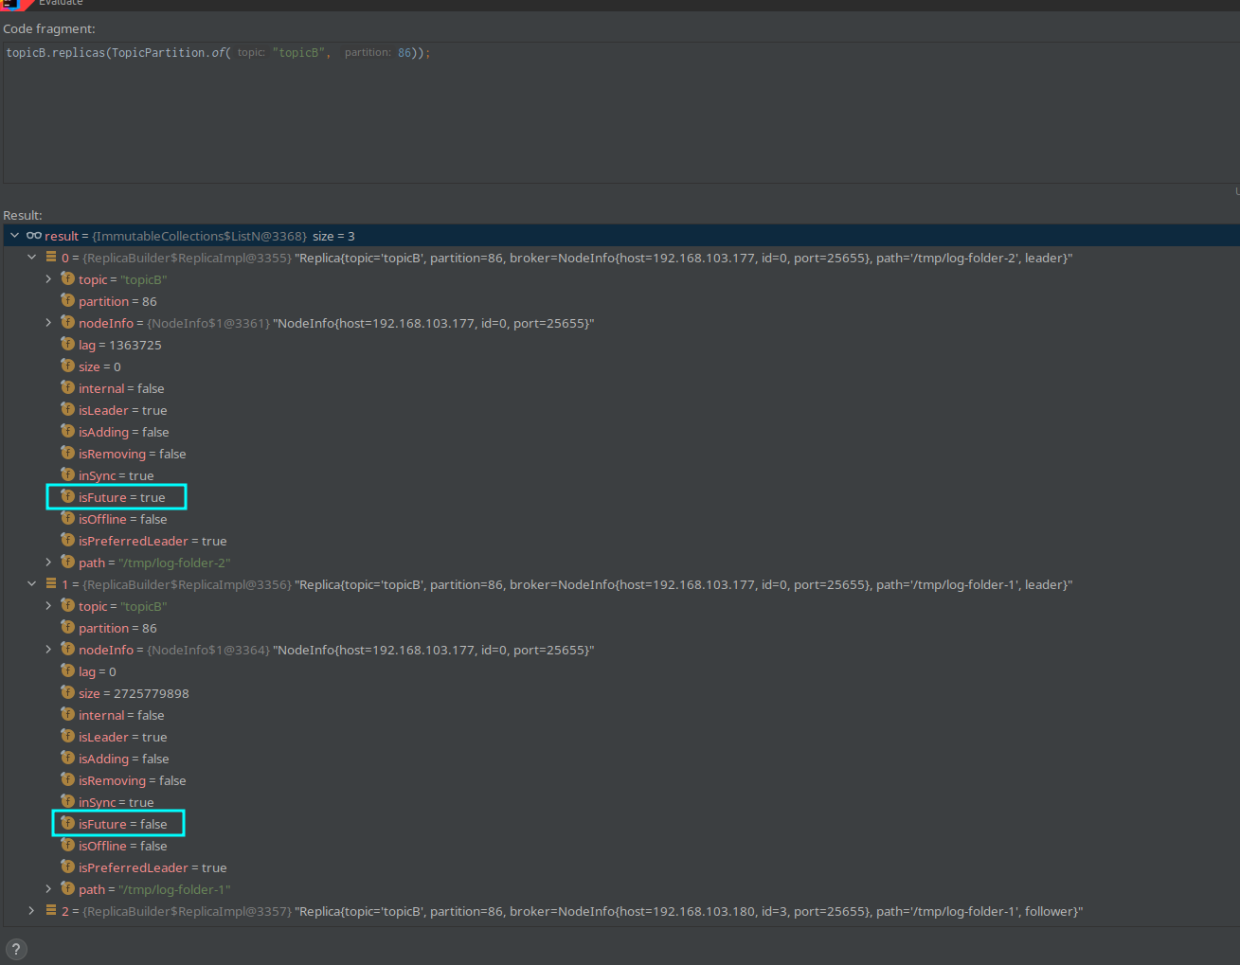Image resolution: width=1240 pixels, height=965 pixels.
Task: Click the field icon beside "isPreferredLeader = true"
Action: click(x=67, y=541)
